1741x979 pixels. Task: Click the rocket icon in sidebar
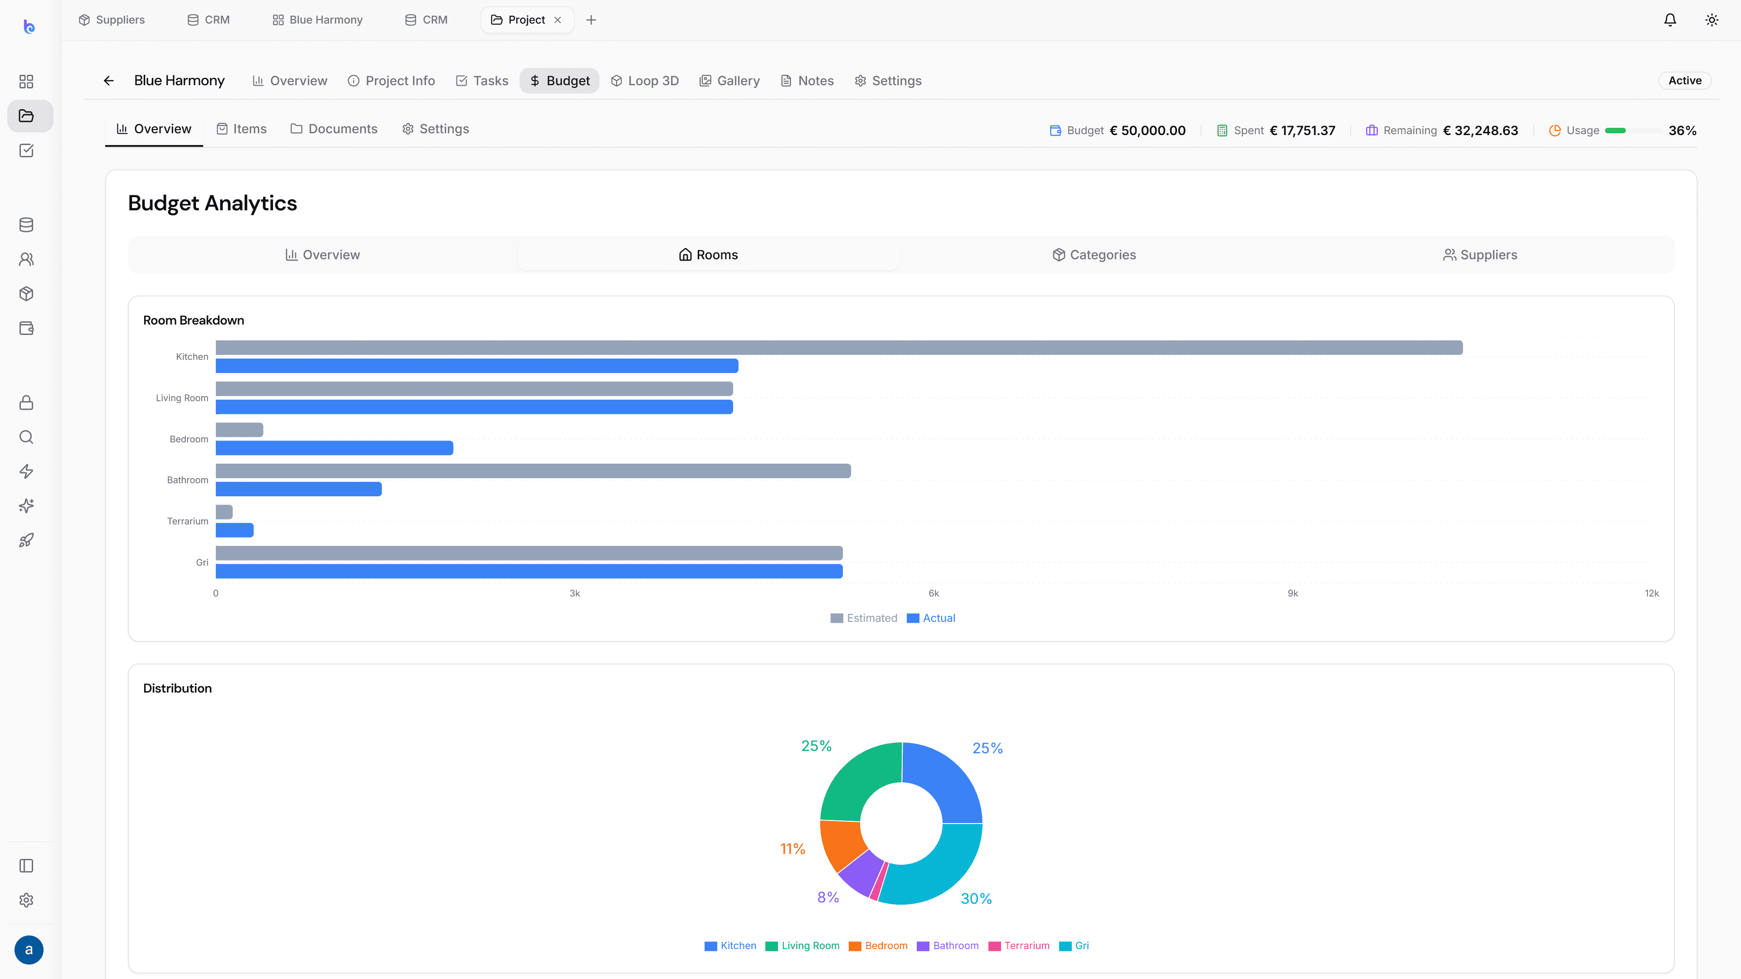(26, 541)
